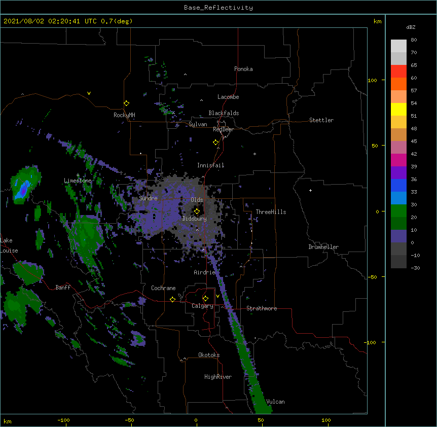
Task: Click the purple 10 dBZ legend swatch
Action: click(398, 236)
